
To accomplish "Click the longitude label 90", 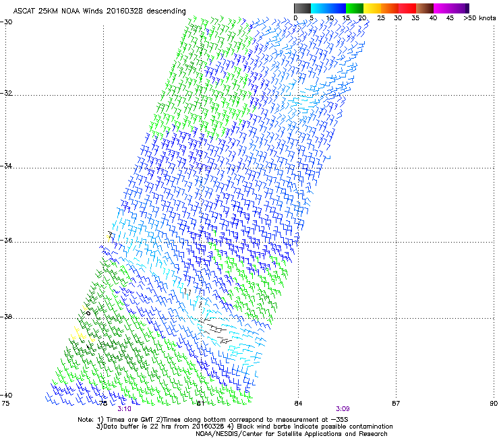I will (x=494, y=404).
